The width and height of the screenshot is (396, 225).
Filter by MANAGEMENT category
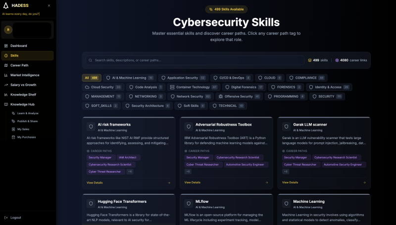click(x=103, y=96)
